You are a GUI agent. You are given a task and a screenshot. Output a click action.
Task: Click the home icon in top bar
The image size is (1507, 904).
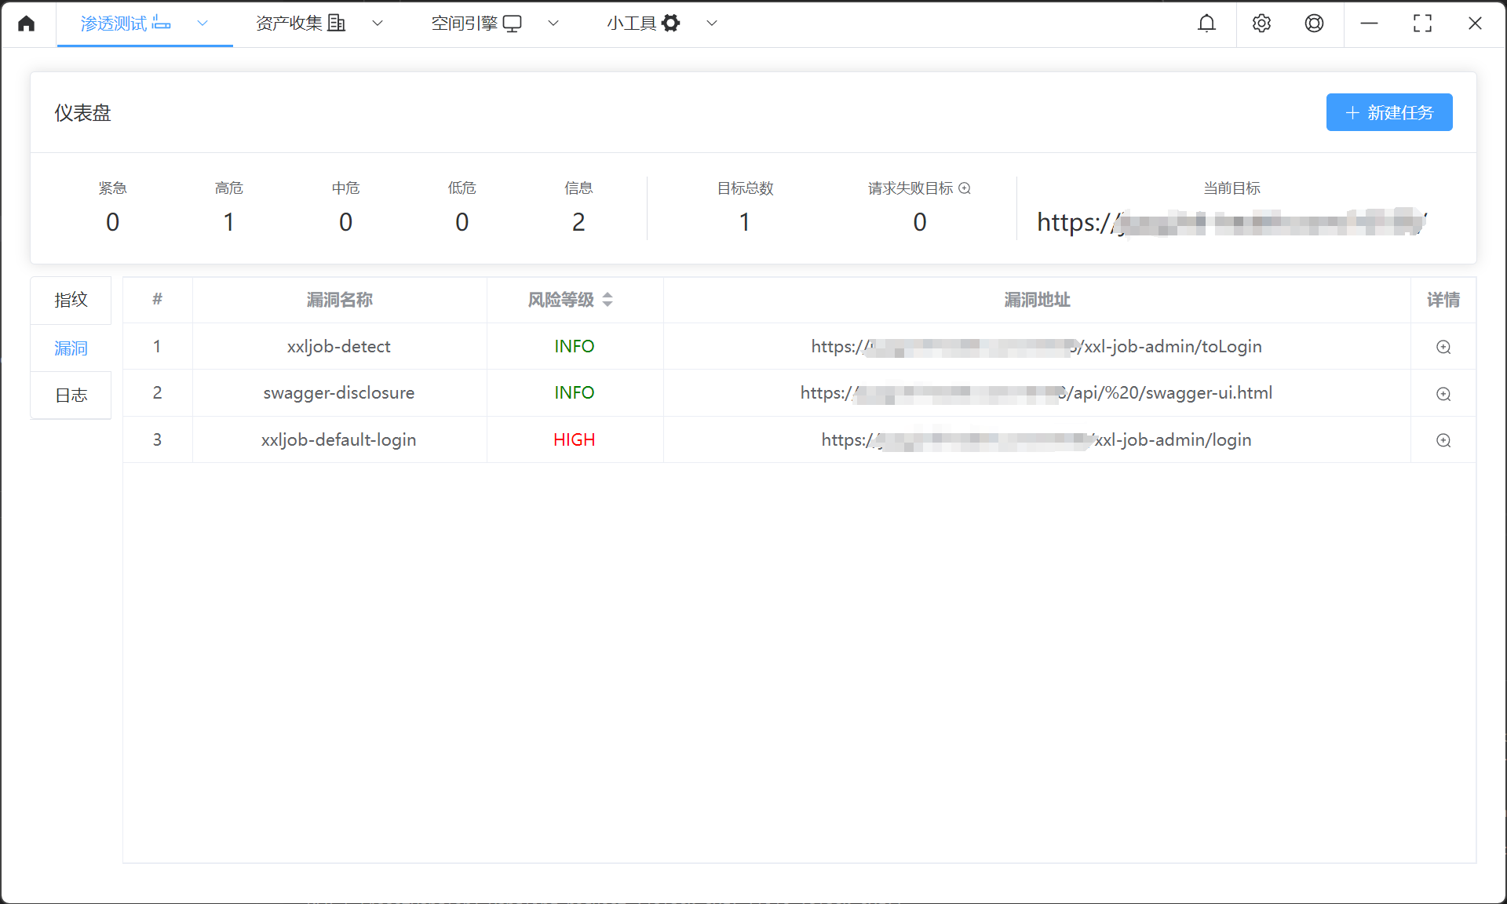[x=27, y=24]
